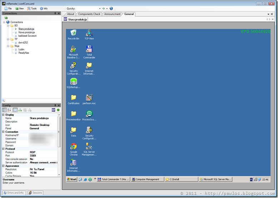Click the Quicky hostname input field
278x198 pixels.
(87, 9)
